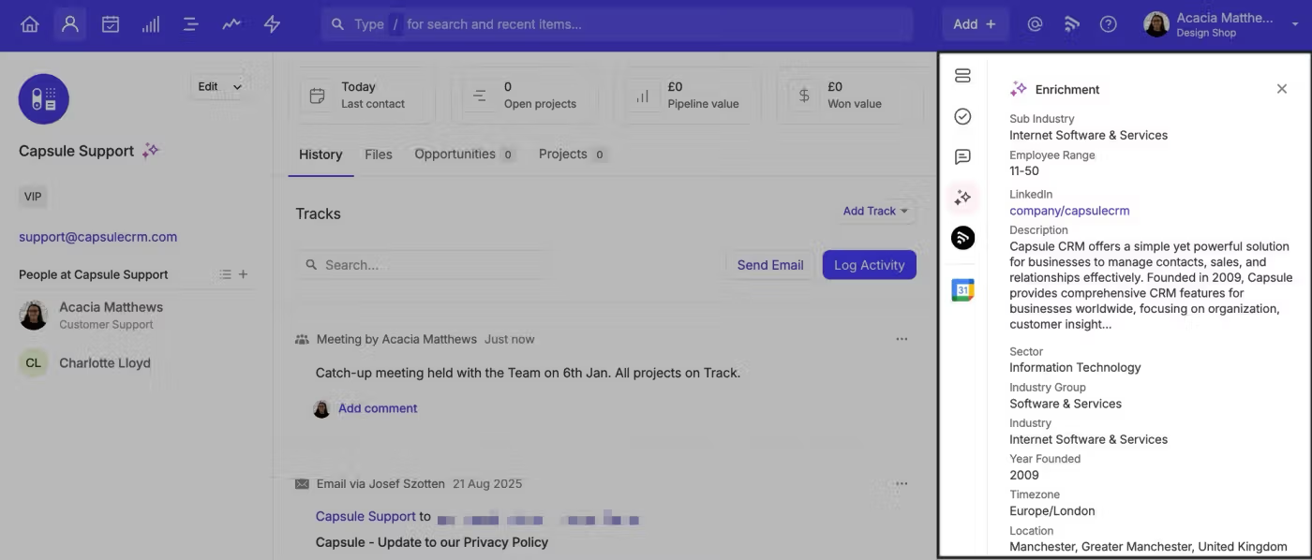Click the email subject Capsule - Update to our Privacy Policy
Screen dimensions: 1312x560
pos(432,542)
